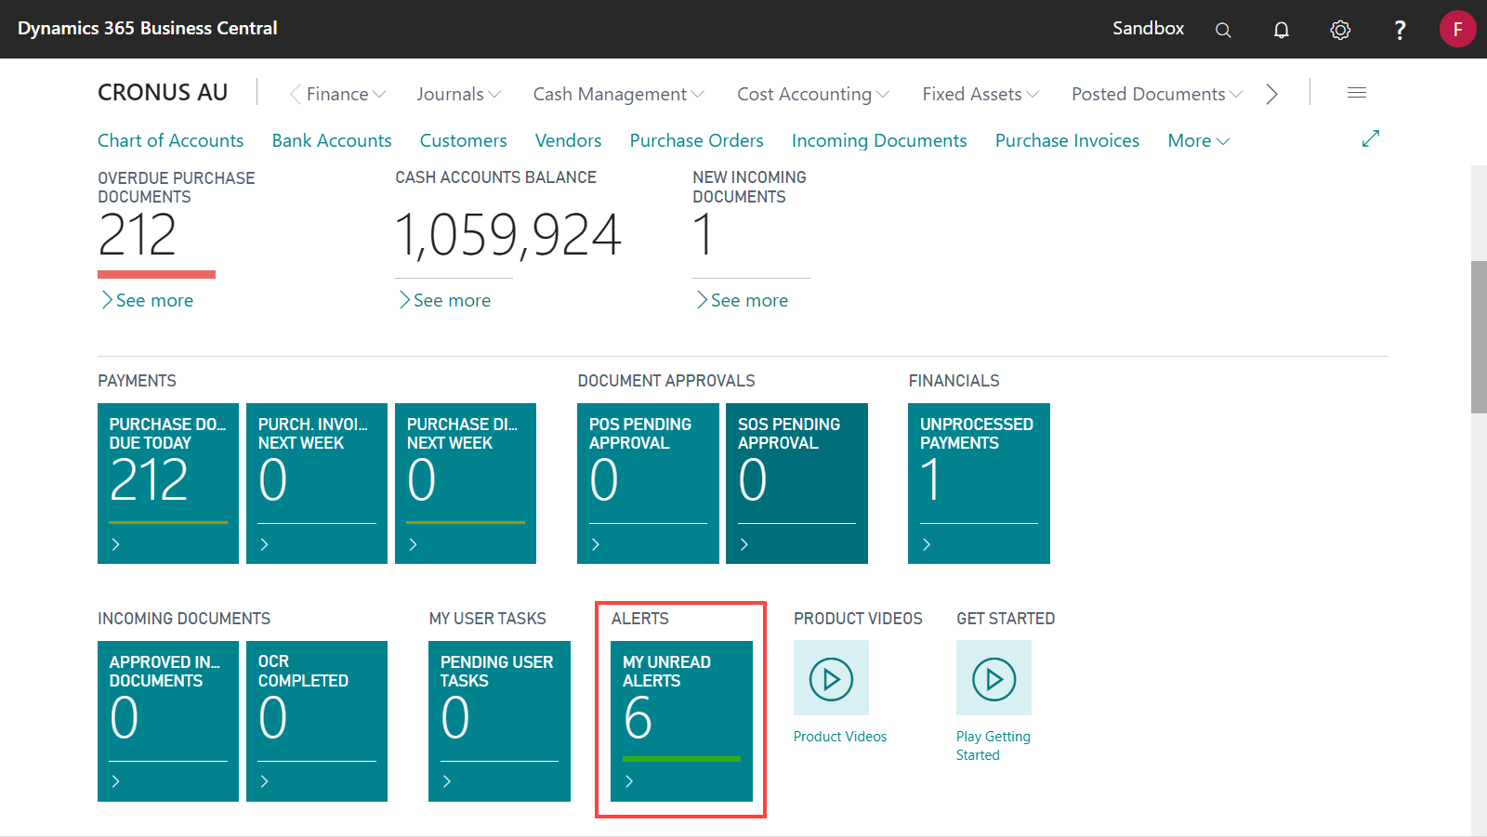This screenshot has height=837, width=1487.
Task: See more new incoming documents
Action: pos(743,300)
